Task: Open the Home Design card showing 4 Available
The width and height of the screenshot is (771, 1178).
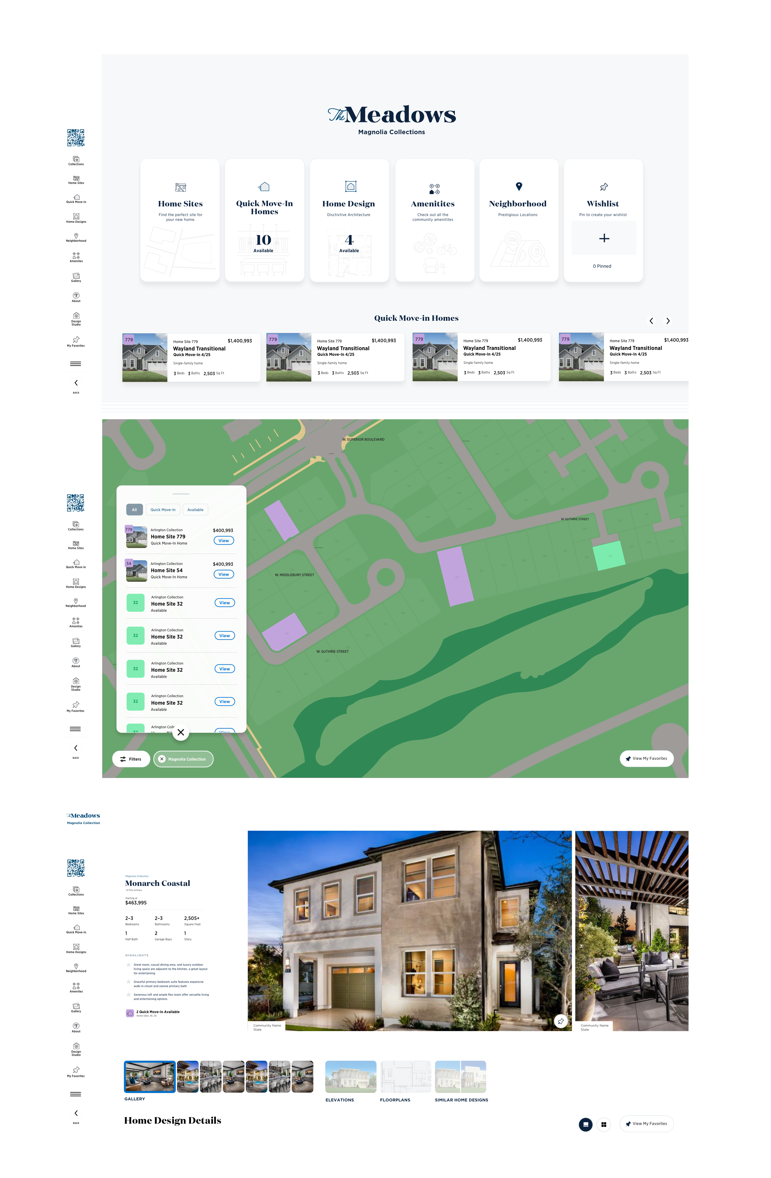Action: pos(349,220)
